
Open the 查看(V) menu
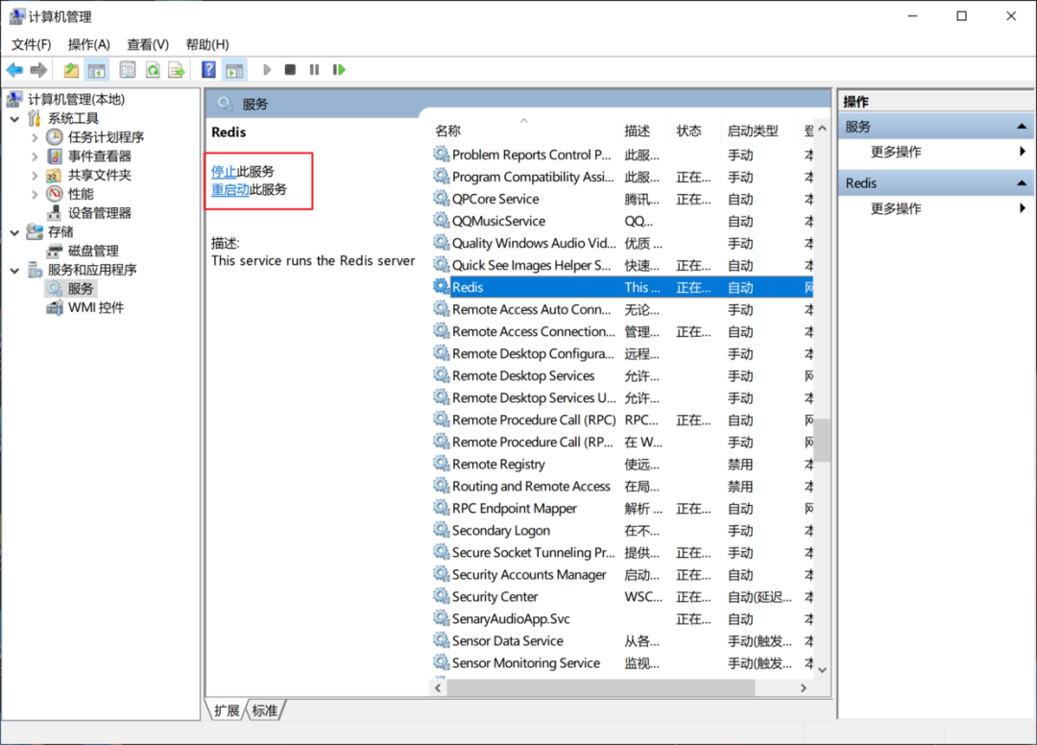click(x=148, y=44)
